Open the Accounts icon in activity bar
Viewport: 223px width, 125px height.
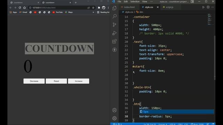point(115,110)
